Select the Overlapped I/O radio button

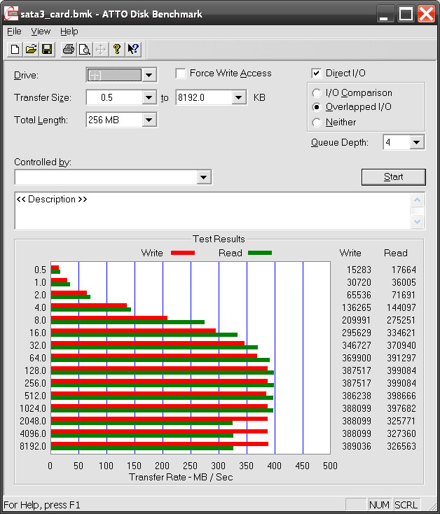point(317,107)
